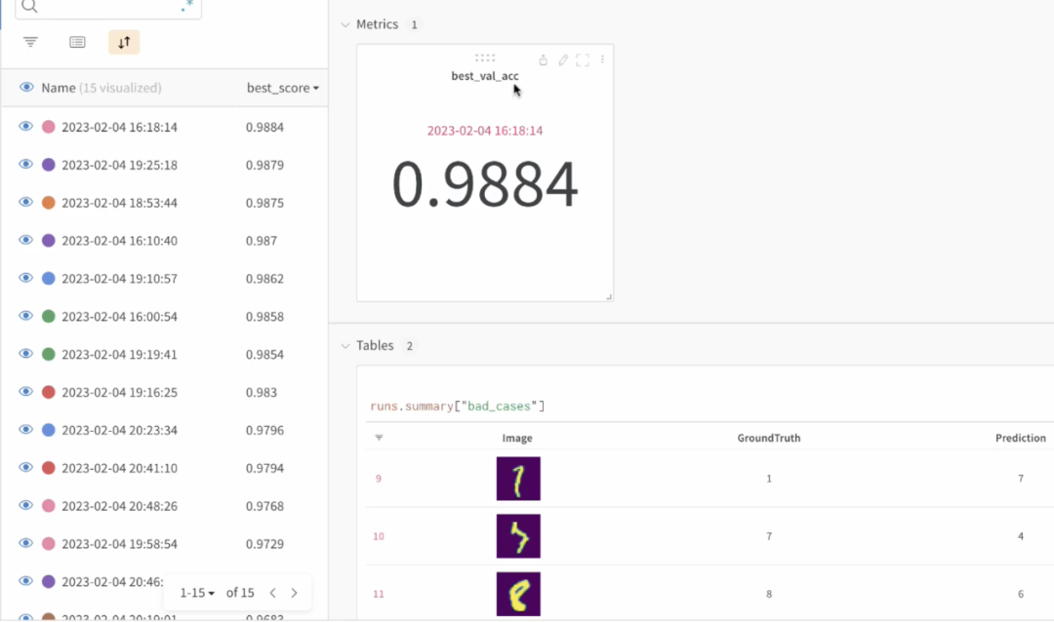Screen dimensions: 1054x622
Task: Grab the drag handle dots of best_val_acc panel
Action: pyautogui.click(x=485, y=58)
